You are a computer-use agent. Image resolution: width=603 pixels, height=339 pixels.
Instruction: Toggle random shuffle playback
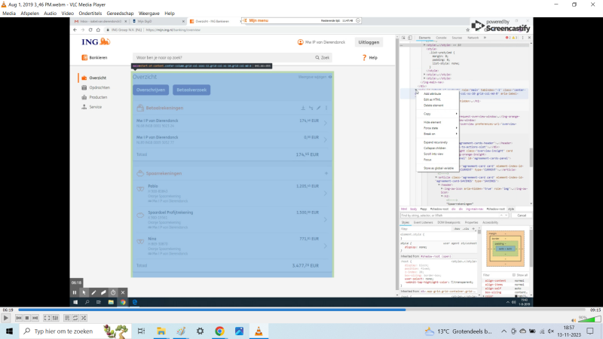(84, 319)
